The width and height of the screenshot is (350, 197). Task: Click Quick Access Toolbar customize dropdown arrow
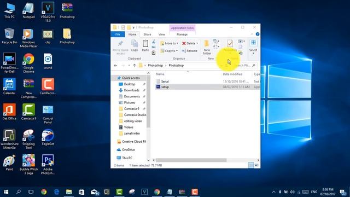point(133,28)
